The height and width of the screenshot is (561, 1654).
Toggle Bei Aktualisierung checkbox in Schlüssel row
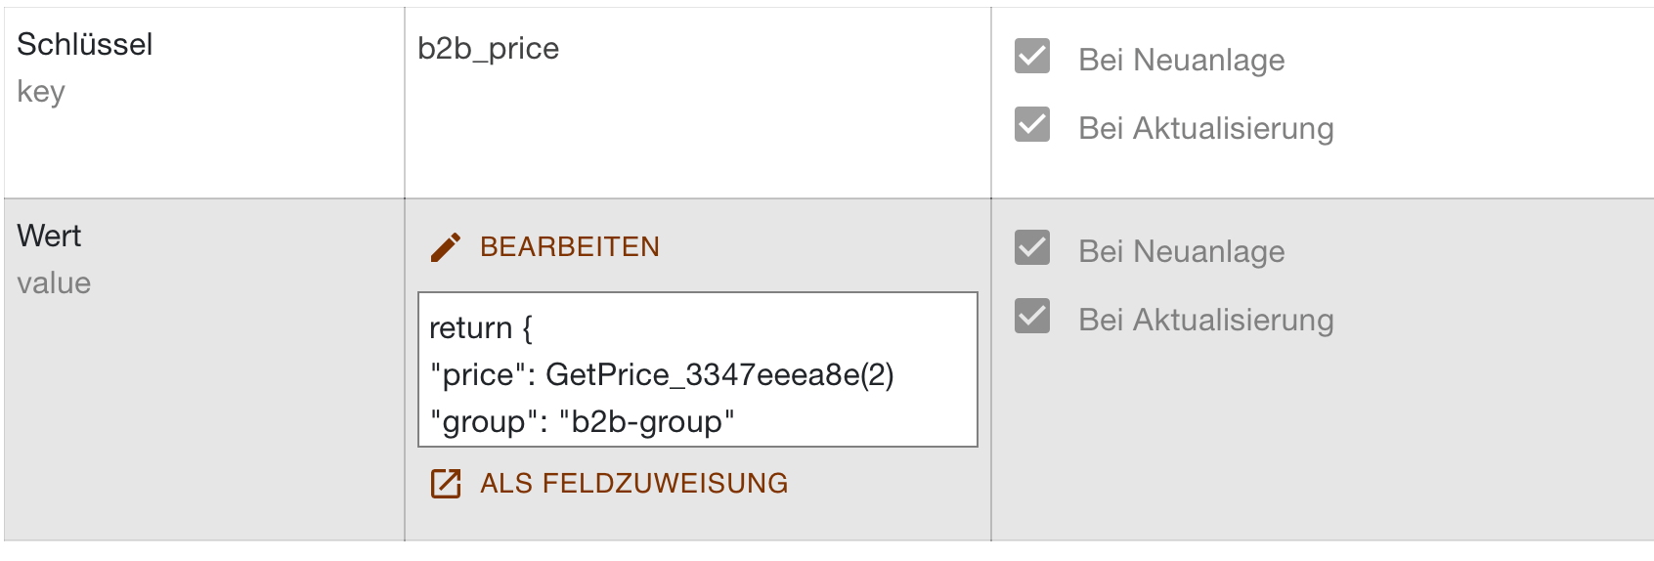tap(1032, 125)
